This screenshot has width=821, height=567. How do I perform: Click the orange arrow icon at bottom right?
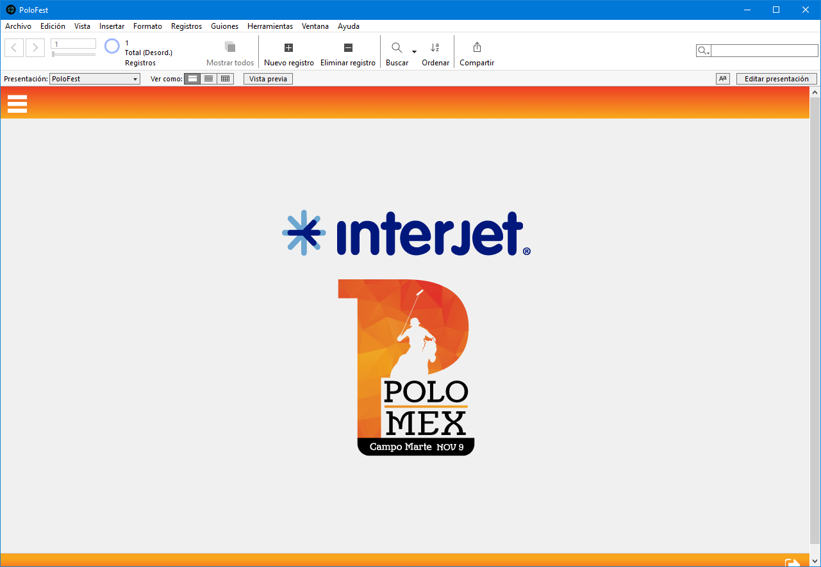coord(793,562)
